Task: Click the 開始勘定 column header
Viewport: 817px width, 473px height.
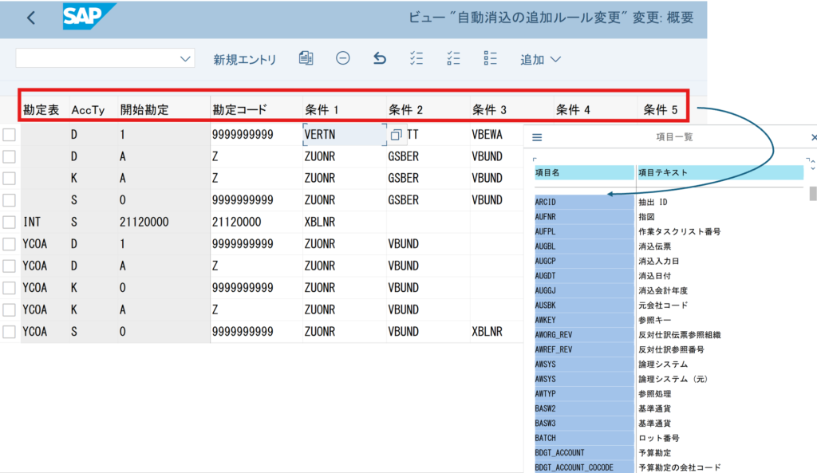Action: (x=144, y=110)
